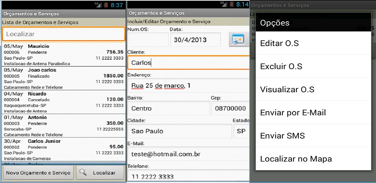Click Instalacao de Antena Parabolica description
The width and height of the screenshot is (376, 183).
click(37, 64)
